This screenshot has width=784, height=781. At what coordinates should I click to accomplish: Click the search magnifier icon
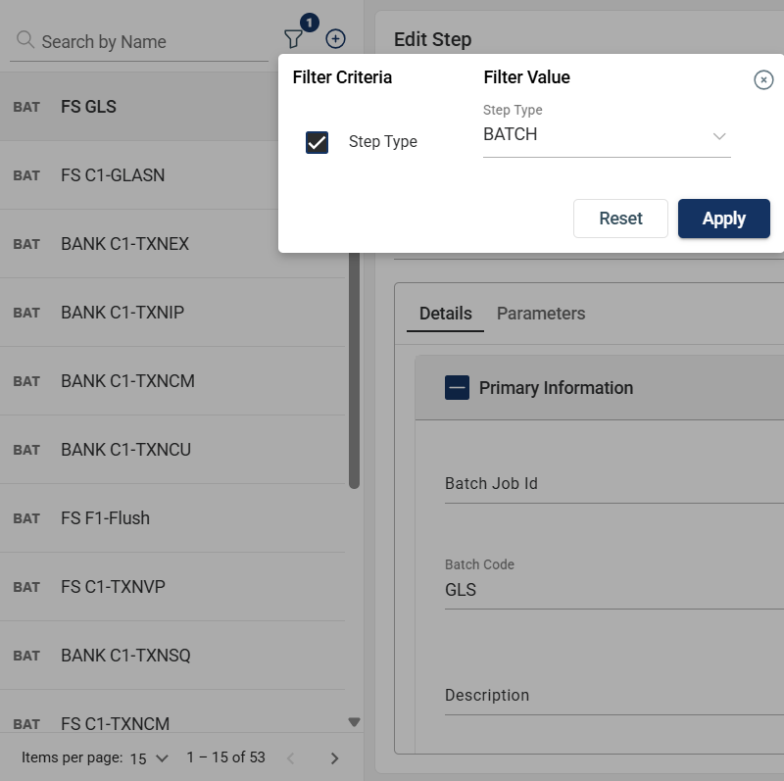pyautogui.click(x=25, y=41)
